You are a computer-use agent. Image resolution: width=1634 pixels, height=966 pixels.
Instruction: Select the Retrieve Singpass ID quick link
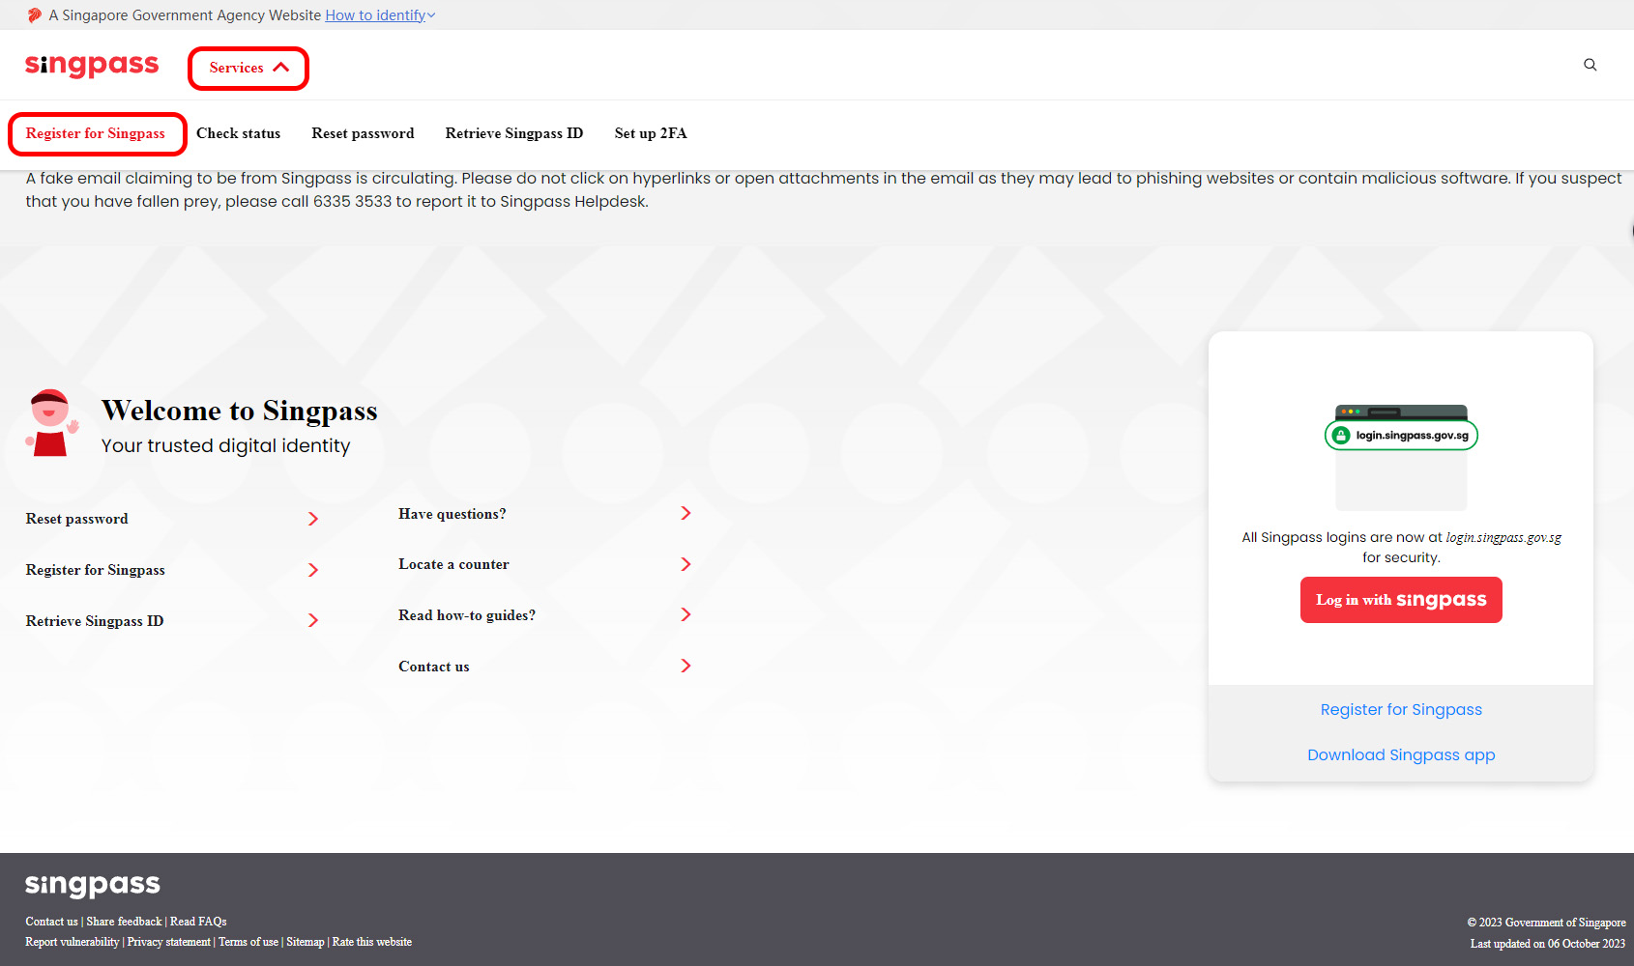point(95,621)
